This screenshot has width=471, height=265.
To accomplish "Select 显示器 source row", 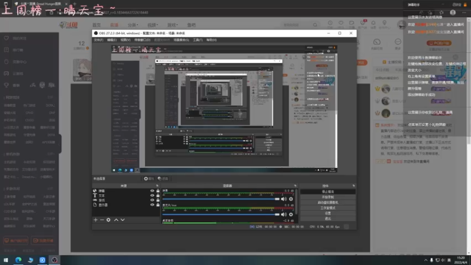I will point(126,205).
